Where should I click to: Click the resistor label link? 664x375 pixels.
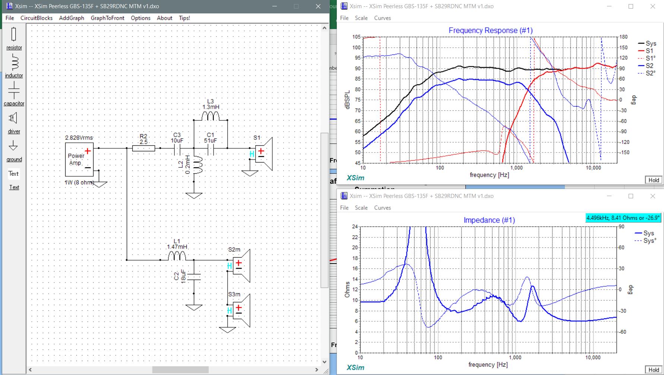tap(14, 48)
